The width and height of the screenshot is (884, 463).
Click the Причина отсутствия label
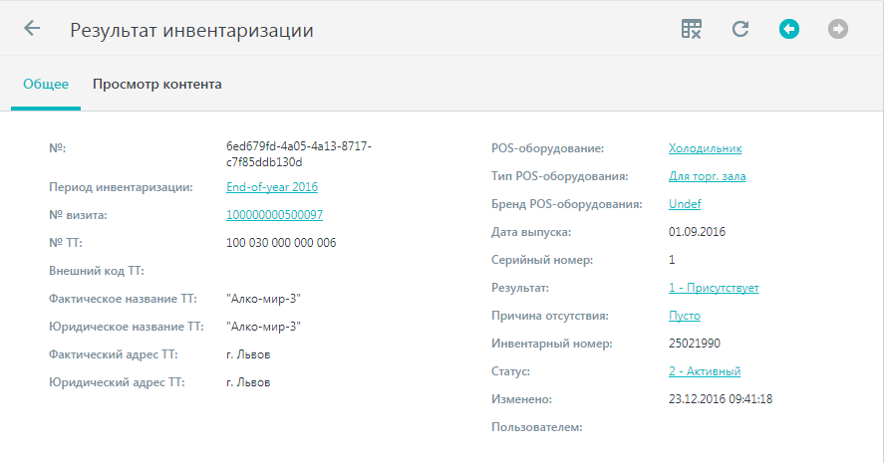550,316
